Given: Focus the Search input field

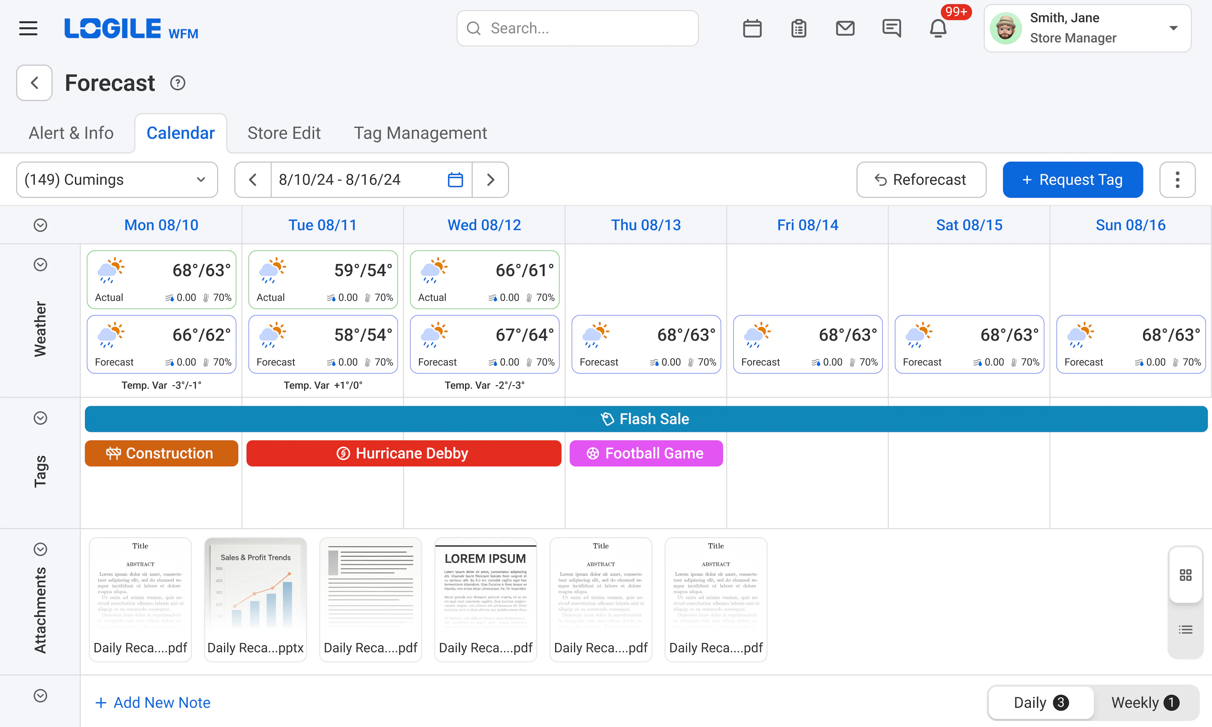Looking at the screenshot, I should click(578, 28).
